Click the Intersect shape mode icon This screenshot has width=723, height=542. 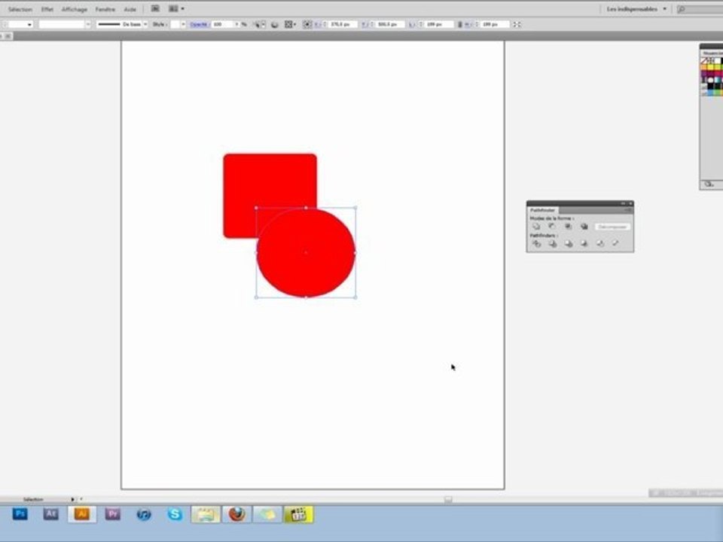coord(568,227)
